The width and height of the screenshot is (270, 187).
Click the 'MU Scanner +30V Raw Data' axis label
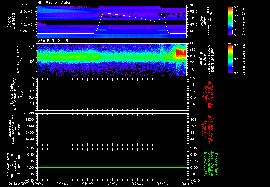[x=17, y=95]
